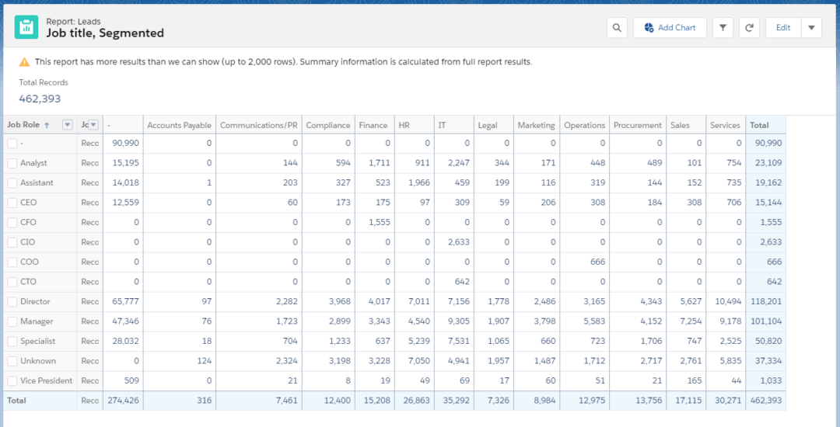This screenshot has width=840, height=427.
Task: Click the Add Chart button
Action: coord(670,28)
